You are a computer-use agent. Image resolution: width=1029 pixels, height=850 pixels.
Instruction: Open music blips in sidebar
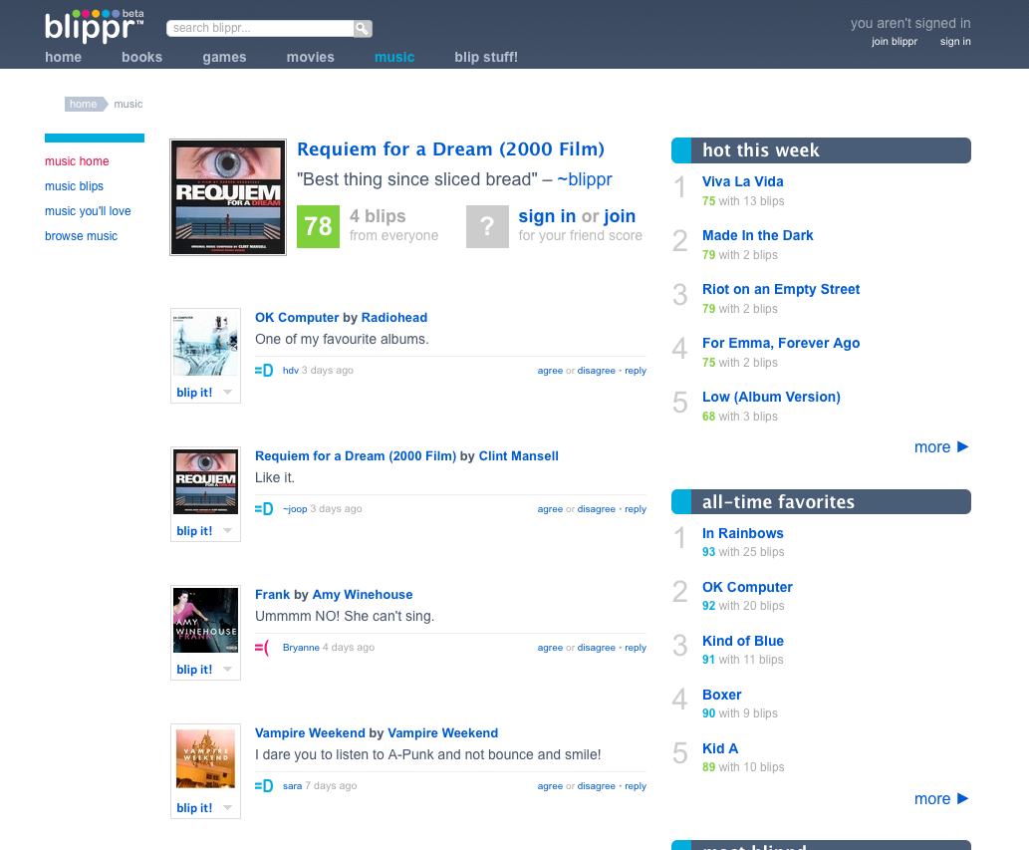74,186
